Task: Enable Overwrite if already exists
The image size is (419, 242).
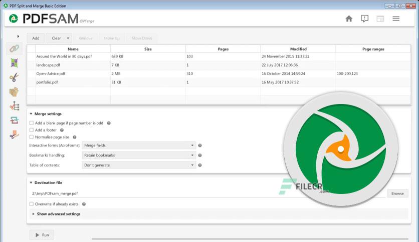Action: [32, 204]
